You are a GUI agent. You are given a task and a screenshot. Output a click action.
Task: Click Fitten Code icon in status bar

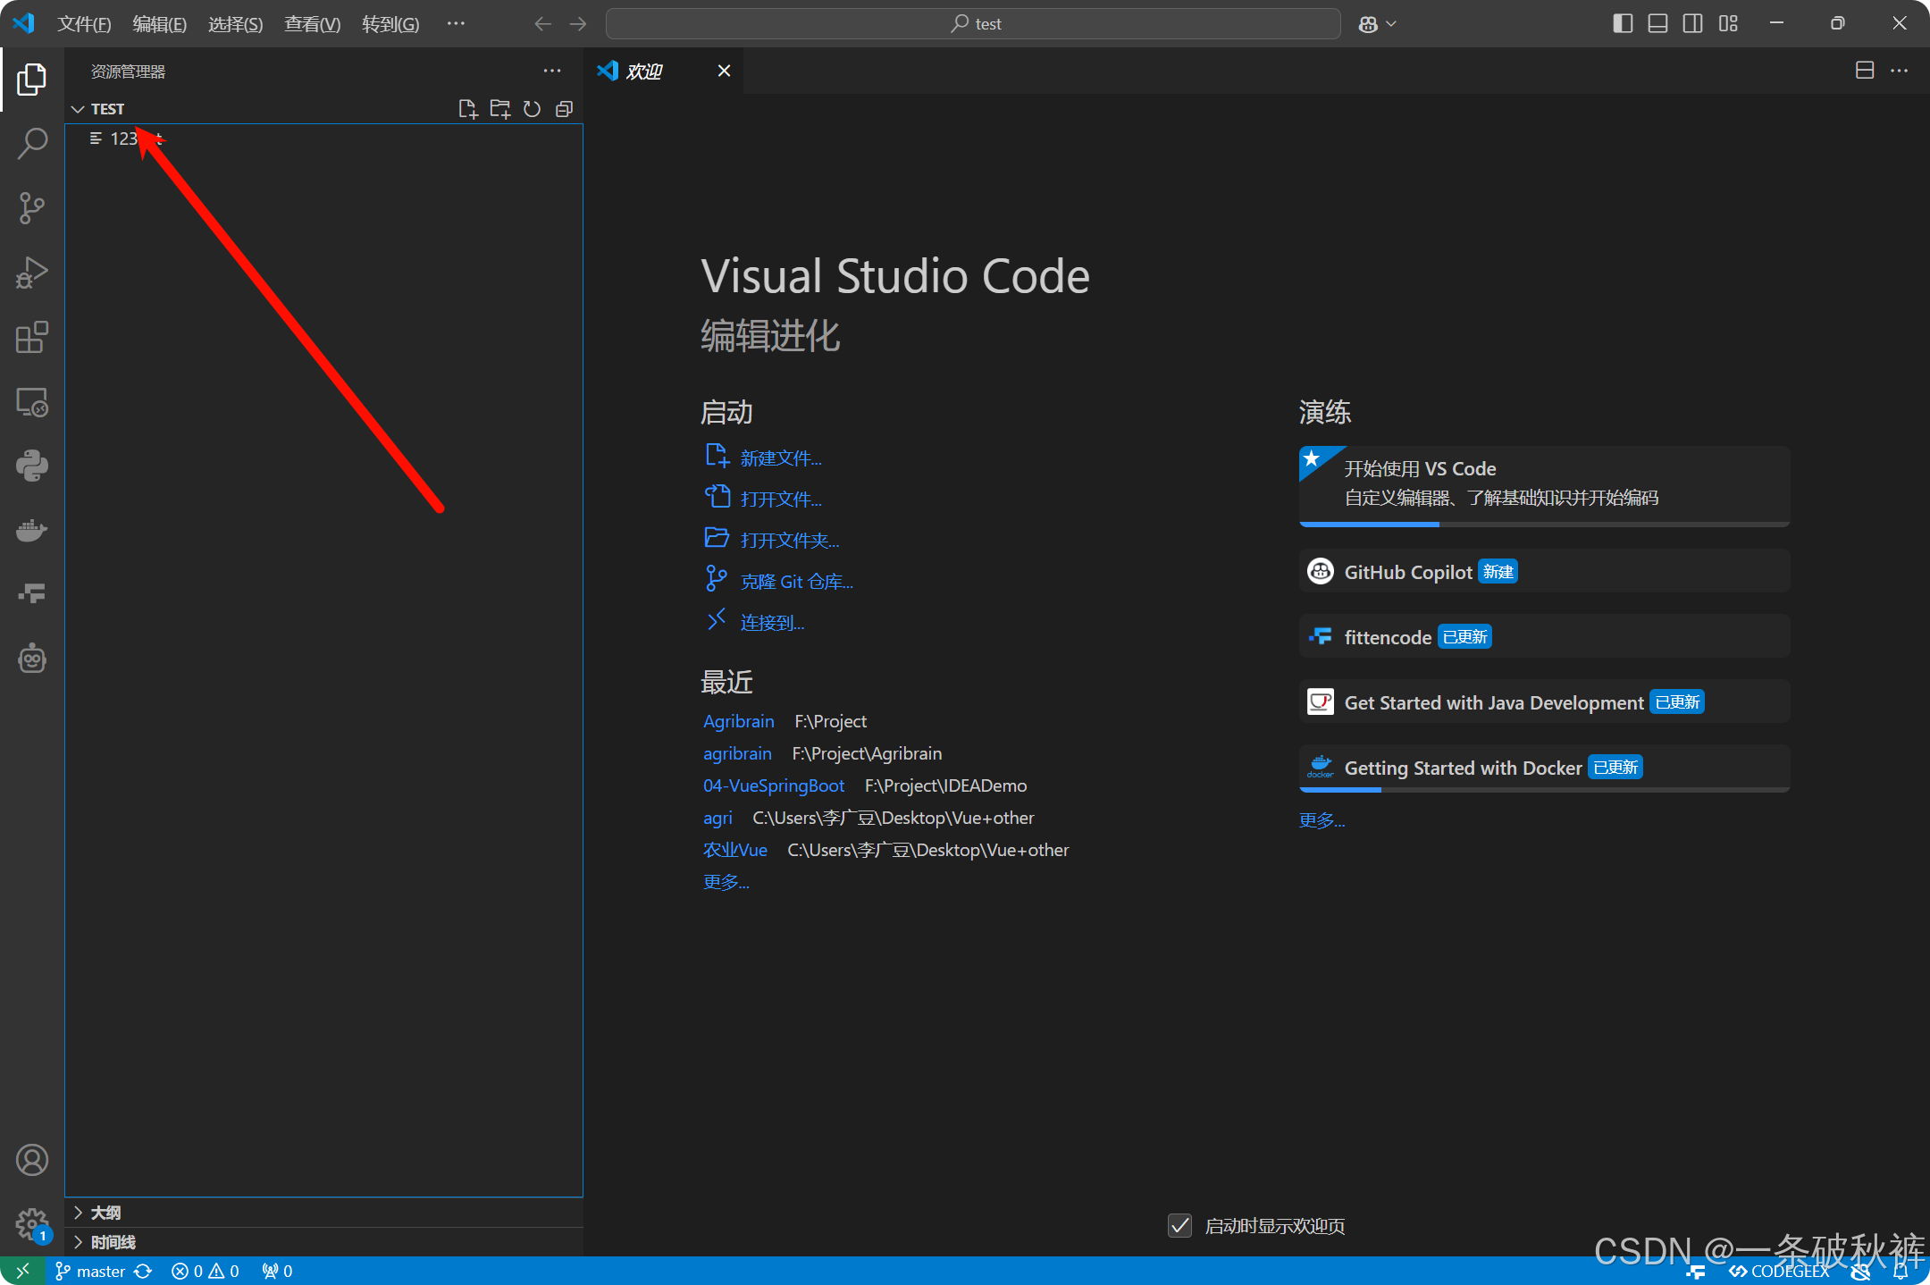[1696, 1271]
